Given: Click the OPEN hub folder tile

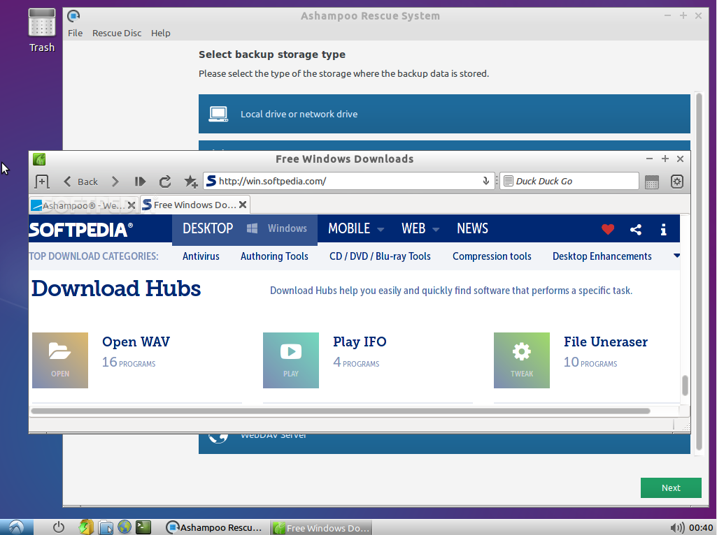Looking at the screenshot, I should click(x=60, y=360).
